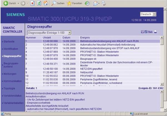Open Identifikation in the sidebar
Viewport: 167px width, 116px height.
pos(11,49)
